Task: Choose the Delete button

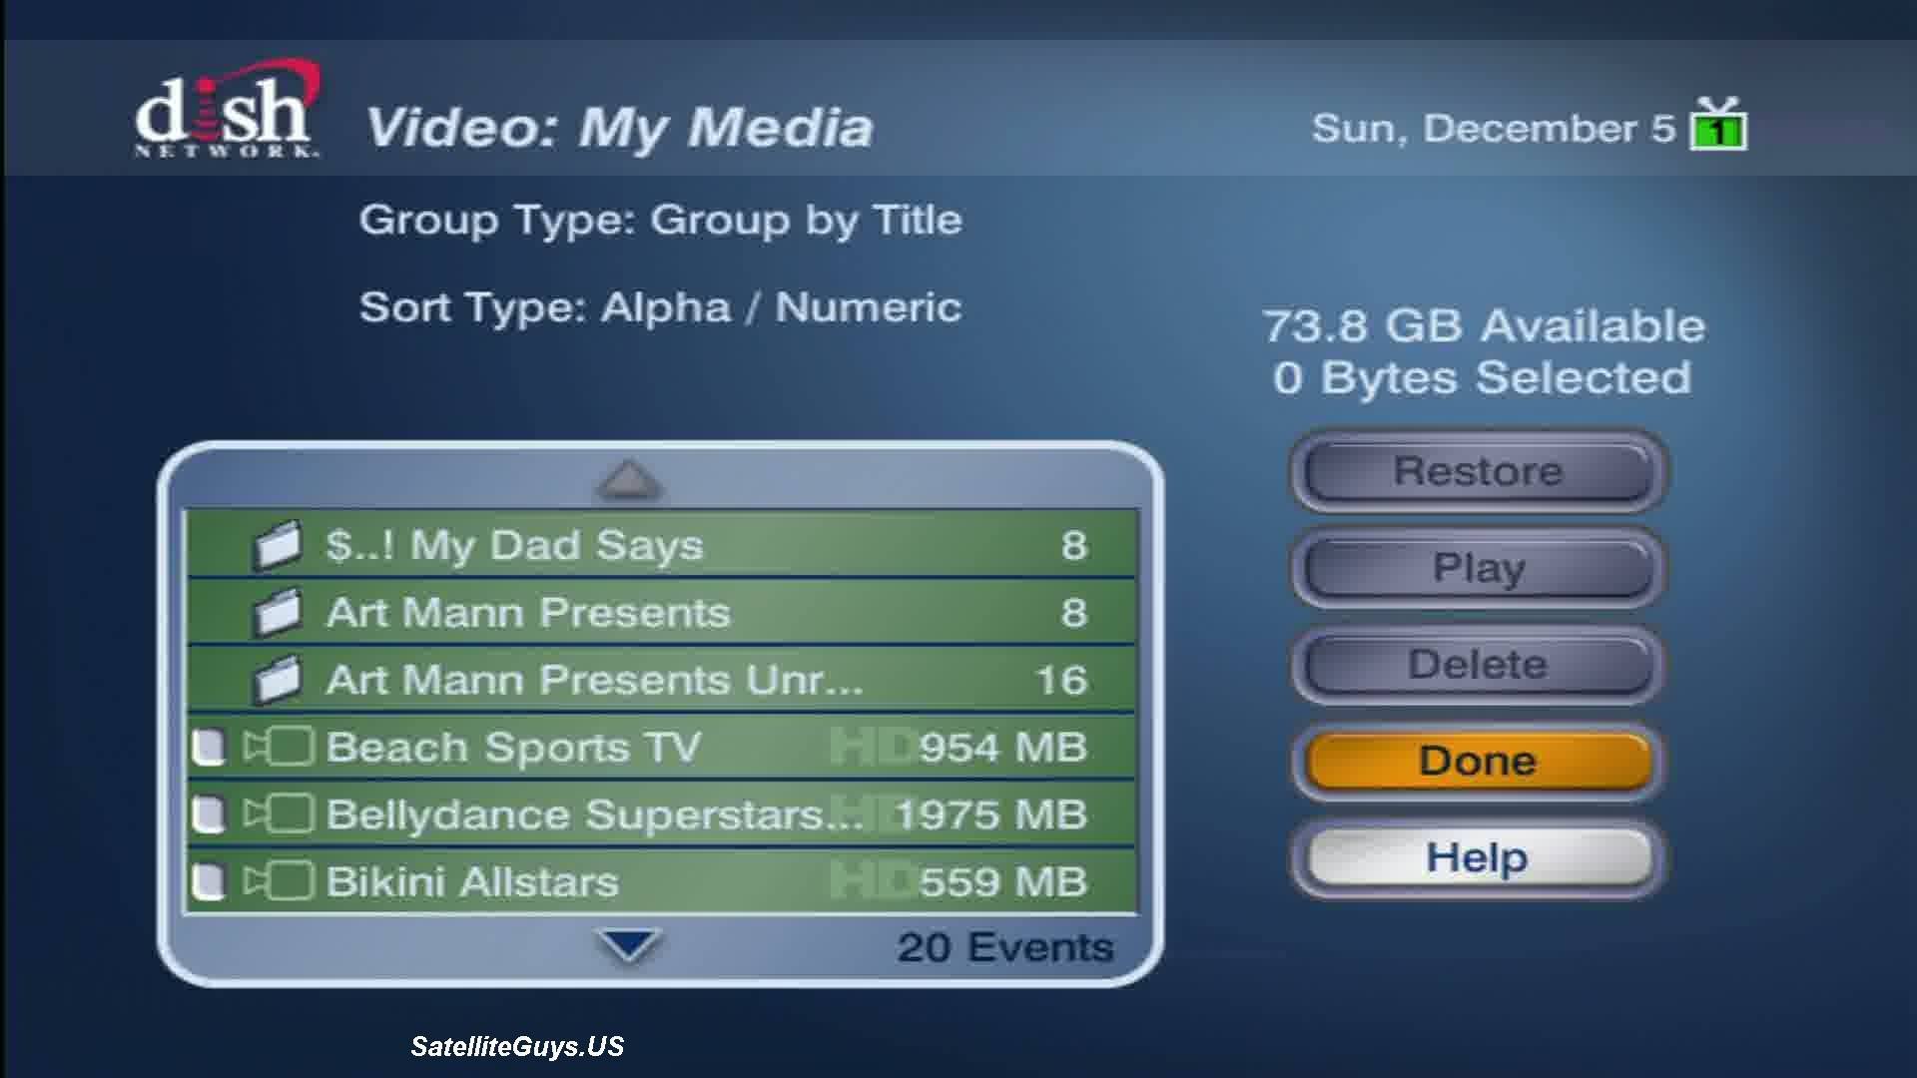Action: 1478,665
